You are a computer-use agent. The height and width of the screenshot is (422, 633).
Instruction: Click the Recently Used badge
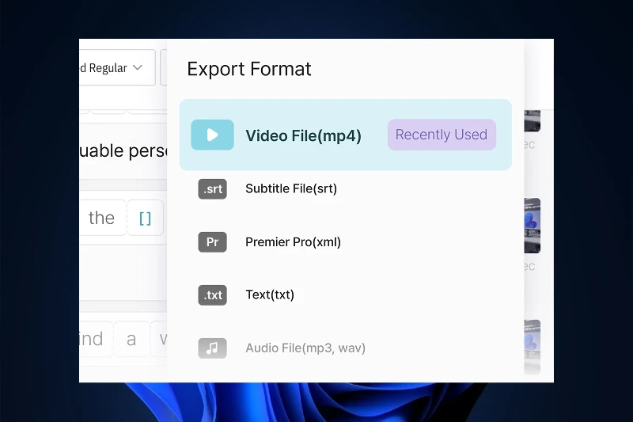(441, 135)
